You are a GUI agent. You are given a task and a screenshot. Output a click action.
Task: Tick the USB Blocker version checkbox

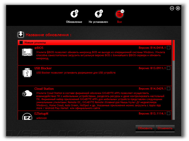coord(169,68)
